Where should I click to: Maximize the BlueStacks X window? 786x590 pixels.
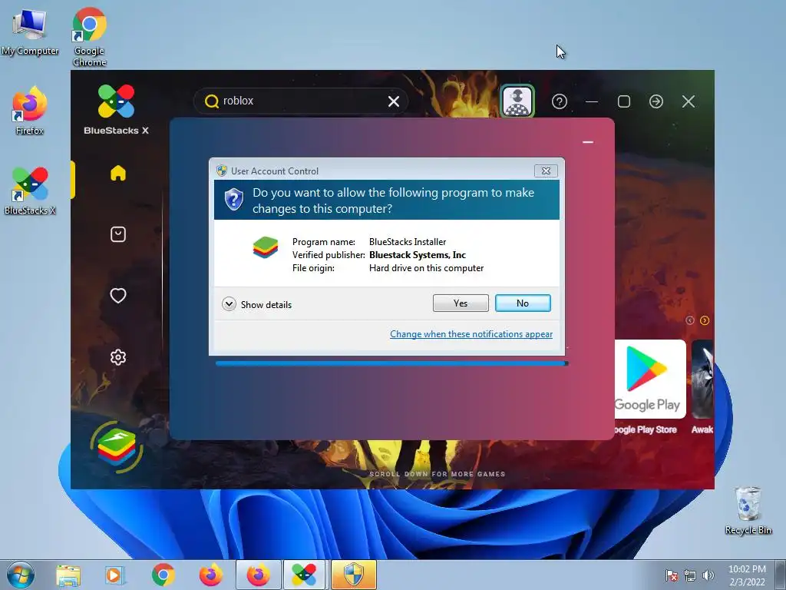coord(623,101)
